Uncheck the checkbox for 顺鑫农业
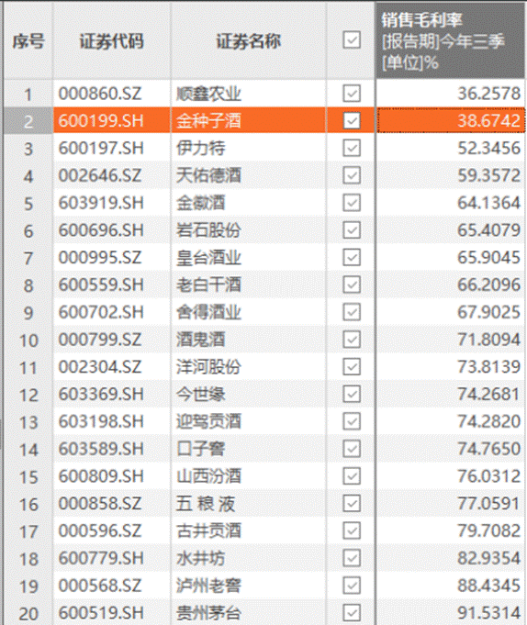 [352, 94]
